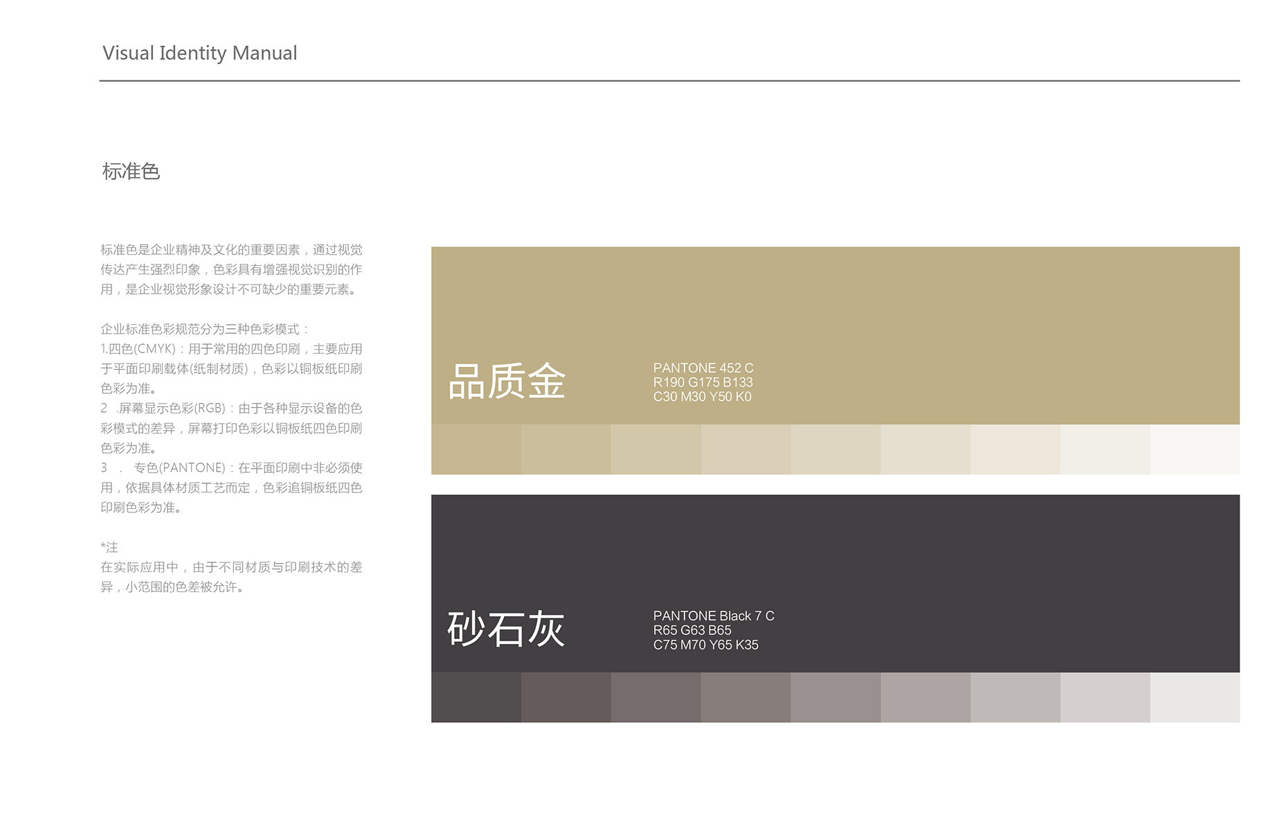Click the line starting "标准色是企业精神及文化"

(231, 250)
